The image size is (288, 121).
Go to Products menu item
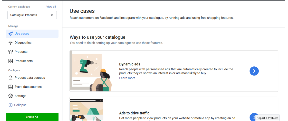pos(21,52)
